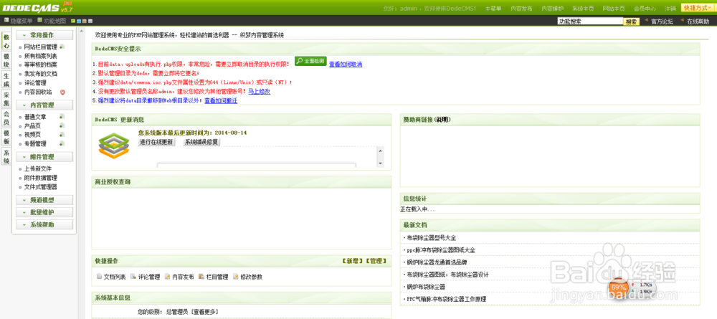Open the 布袋除尘器型号大全 document

pyautogui.click(x=431, y=238)
